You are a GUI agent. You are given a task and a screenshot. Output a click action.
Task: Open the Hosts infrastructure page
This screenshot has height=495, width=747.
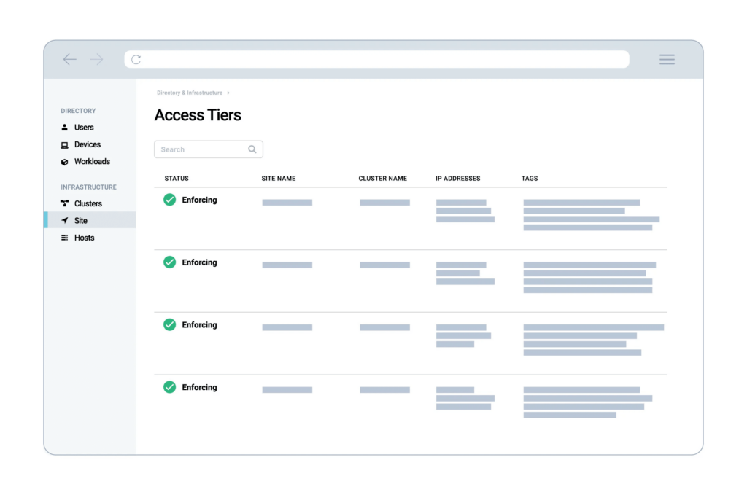click(x=85, y=238)
